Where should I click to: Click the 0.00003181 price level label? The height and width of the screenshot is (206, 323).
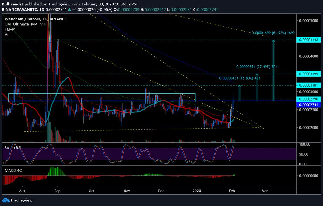[308, 85]
